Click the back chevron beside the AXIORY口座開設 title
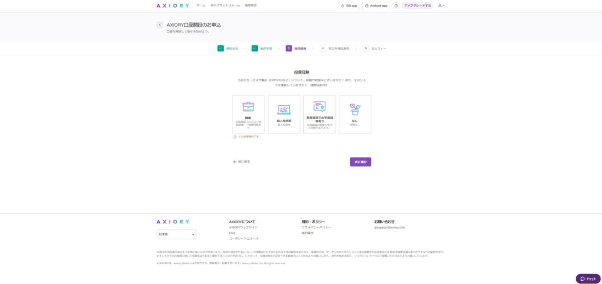This screenshot has width=602, height=284. tap(160, 25)
